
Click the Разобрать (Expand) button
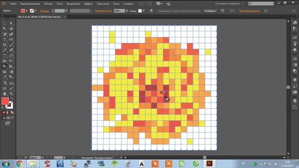[x=210, y=11]
